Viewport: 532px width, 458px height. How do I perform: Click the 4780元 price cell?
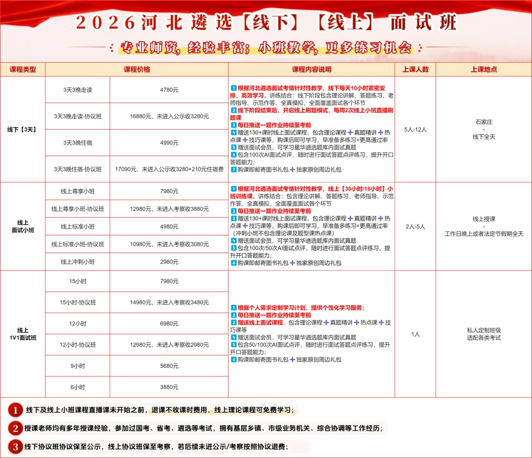pos(168,89)
